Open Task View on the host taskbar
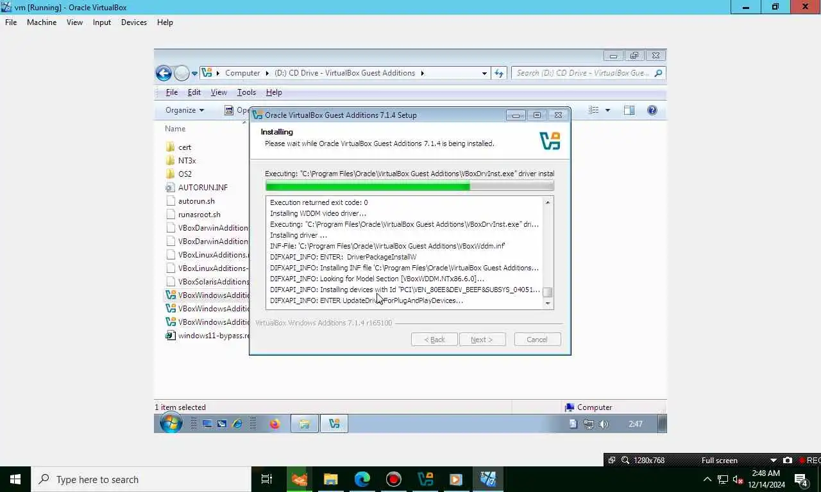The height and width of the screenshot is (492, 821). click(267, 479)
